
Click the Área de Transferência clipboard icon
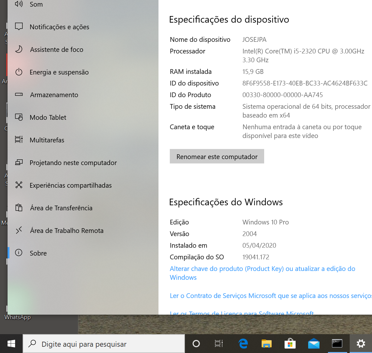coord(19,208)
